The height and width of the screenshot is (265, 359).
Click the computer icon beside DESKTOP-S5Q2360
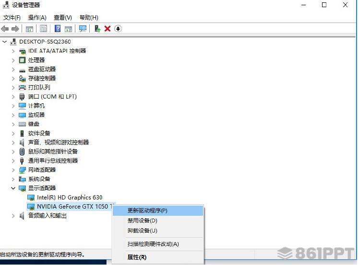tap(13, 42)
